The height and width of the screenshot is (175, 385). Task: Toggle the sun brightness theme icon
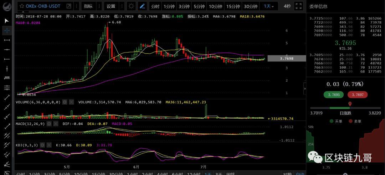[132, 6]
